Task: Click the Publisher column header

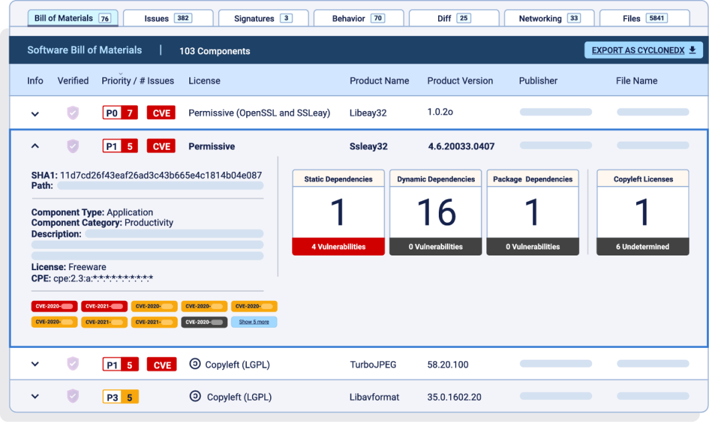Action: point(538,80)
